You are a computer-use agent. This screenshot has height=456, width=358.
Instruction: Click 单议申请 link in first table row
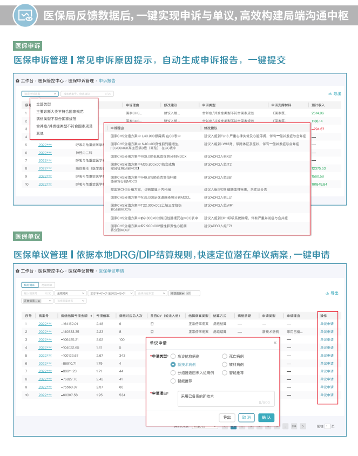[327, 324]
